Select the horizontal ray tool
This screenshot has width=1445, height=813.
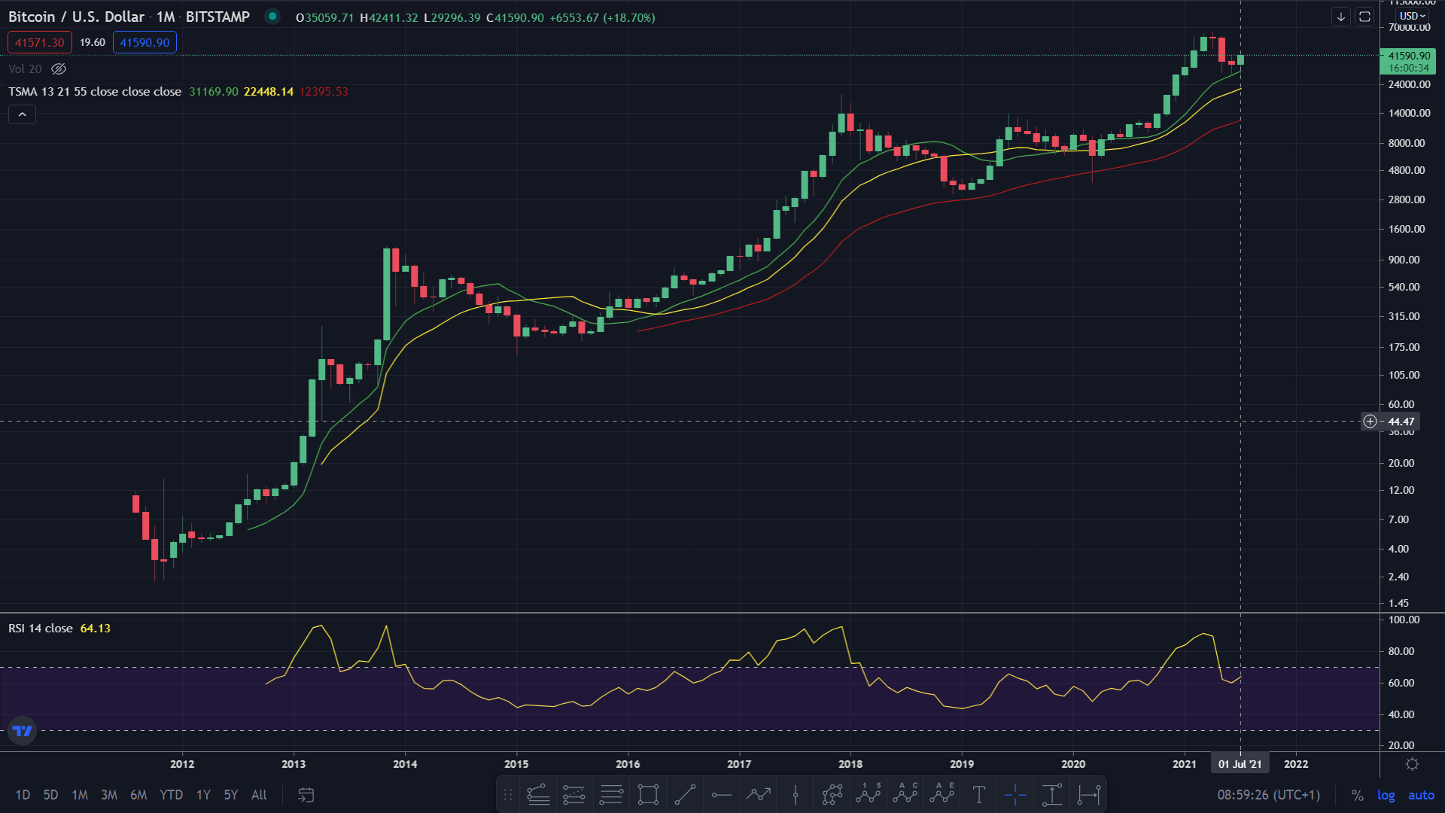pos(722,795)
